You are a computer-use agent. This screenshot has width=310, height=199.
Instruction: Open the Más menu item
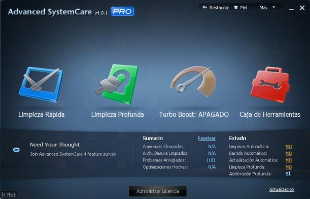point(263,8)
